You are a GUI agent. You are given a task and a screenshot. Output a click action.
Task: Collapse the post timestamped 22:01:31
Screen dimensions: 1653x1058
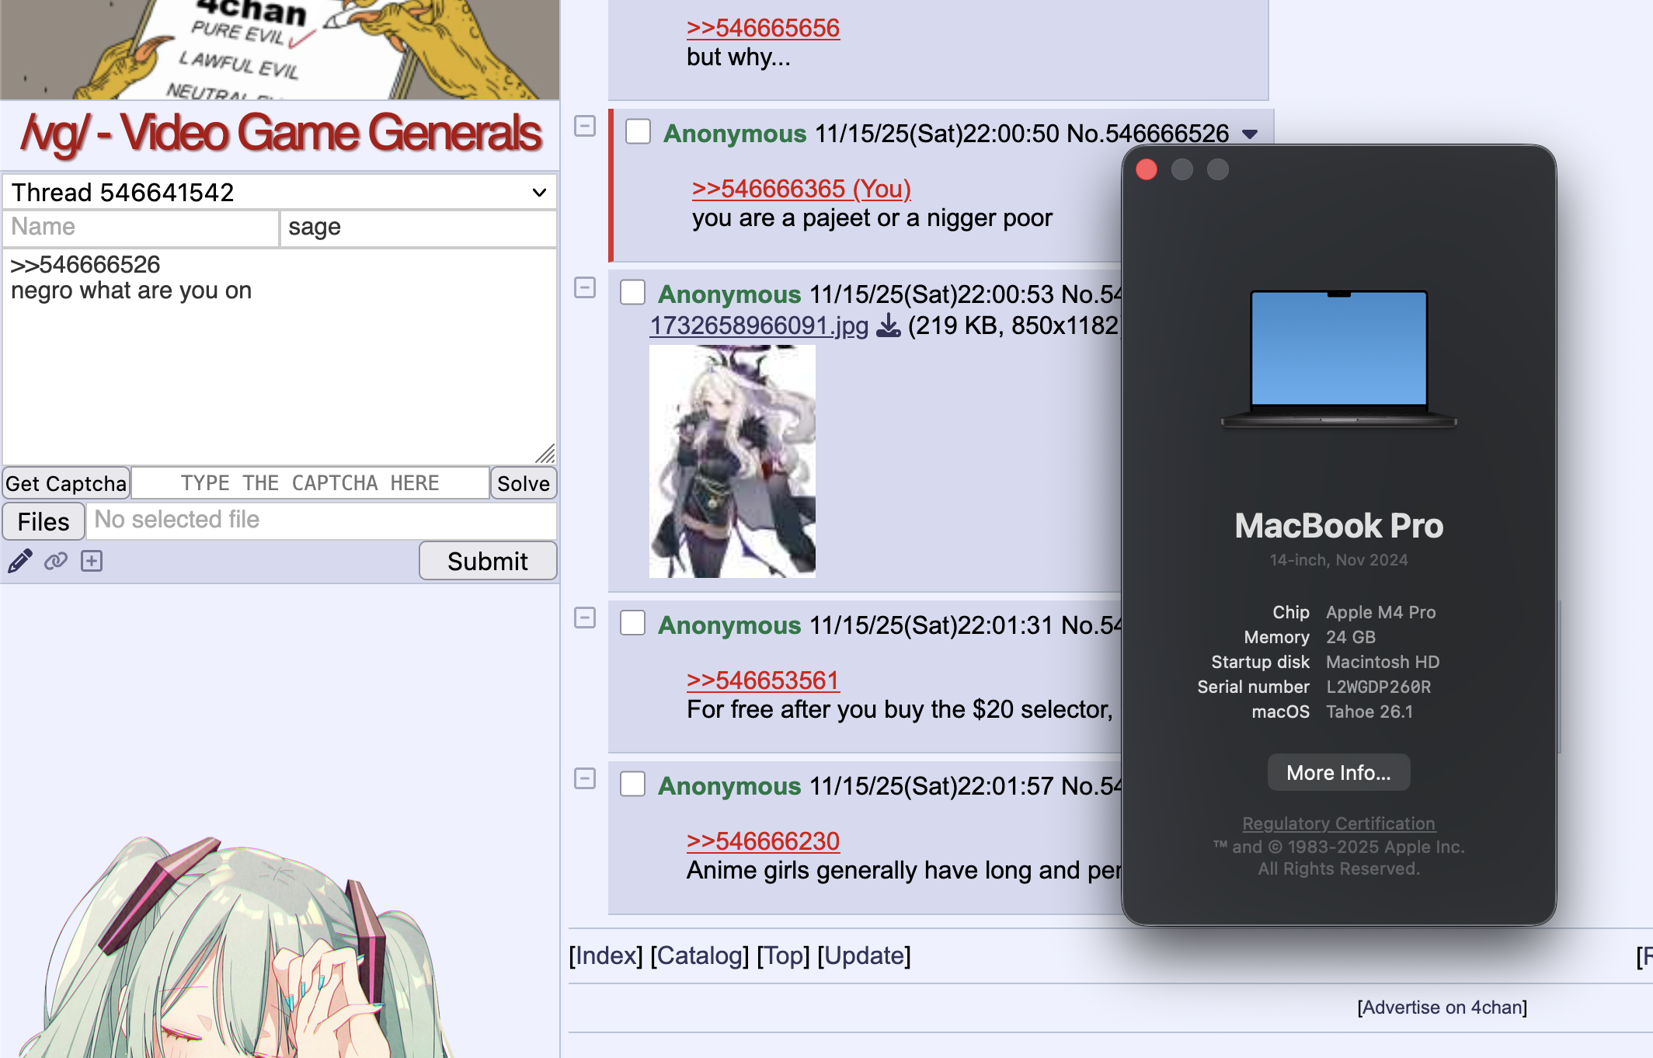point(585,618)
